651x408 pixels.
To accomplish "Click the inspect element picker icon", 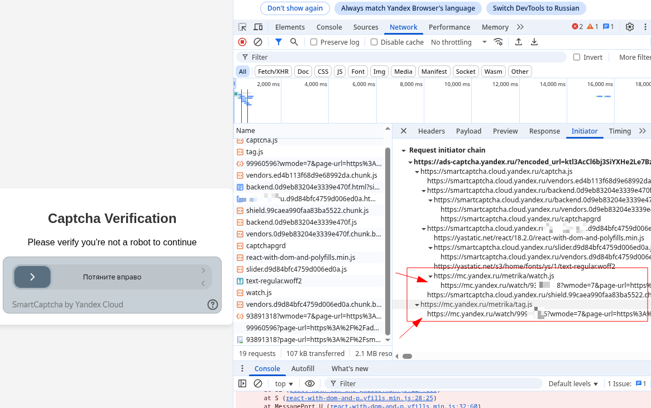I will tap(242, 27).
